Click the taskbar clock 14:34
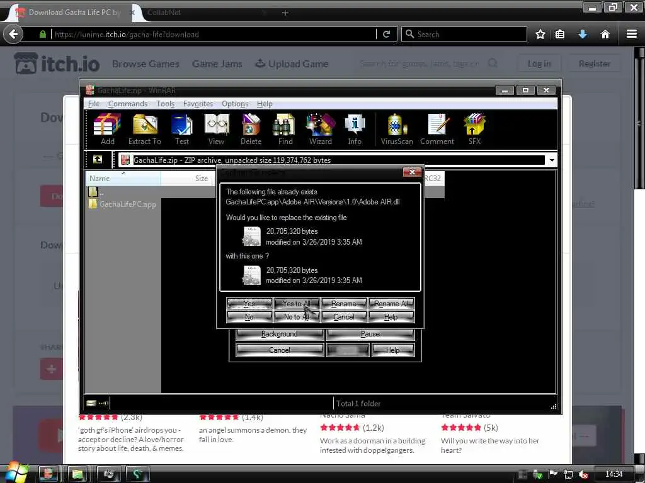The image size is (645, 483). coord(614,474)
